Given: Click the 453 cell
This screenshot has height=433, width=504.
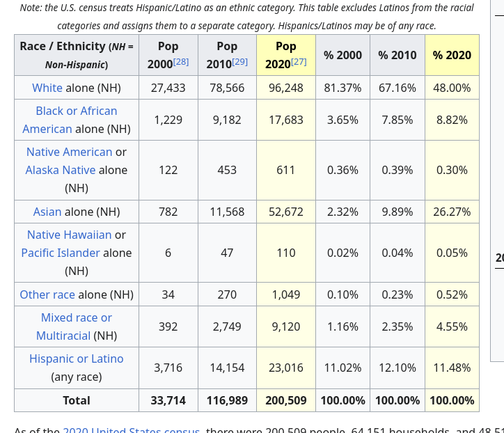Looking at the screenshot, I should (227, 170).
